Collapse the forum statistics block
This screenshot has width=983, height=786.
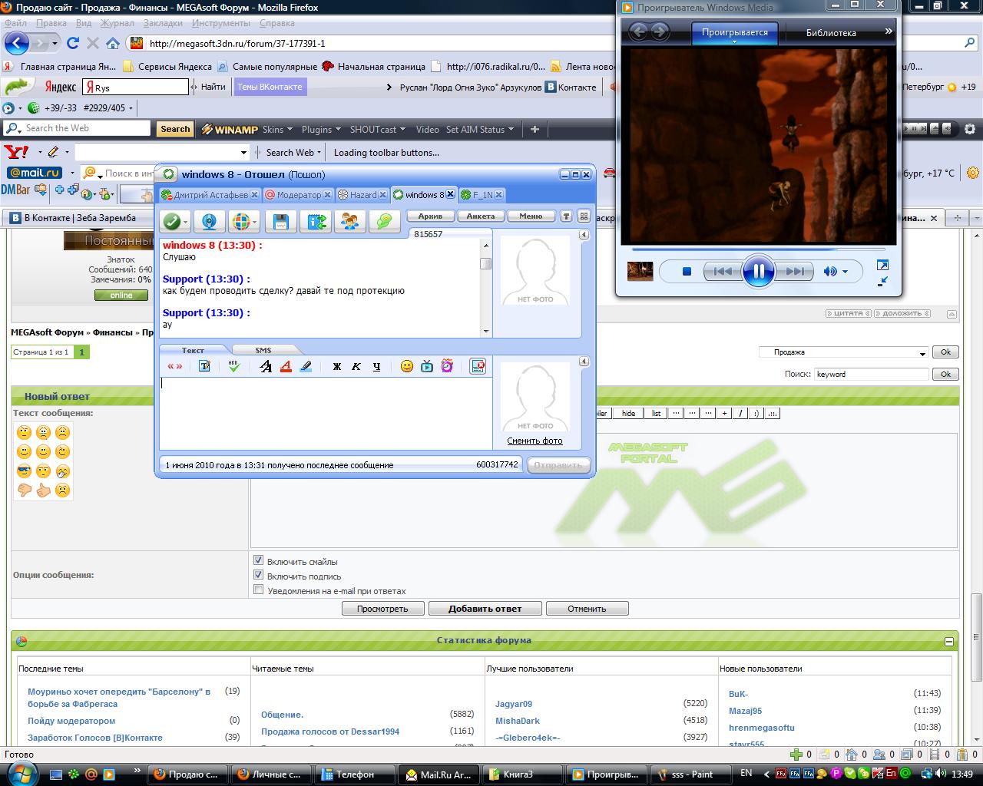(949, 642)
